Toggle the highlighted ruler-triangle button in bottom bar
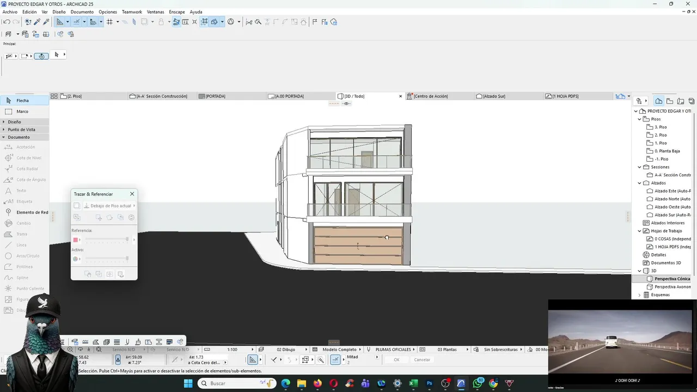Image resolution: width=697 pixels, height=392 pixels. point(253,360)
